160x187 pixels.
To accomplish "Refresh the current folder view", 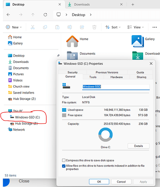I will click(x=45, y=15).
